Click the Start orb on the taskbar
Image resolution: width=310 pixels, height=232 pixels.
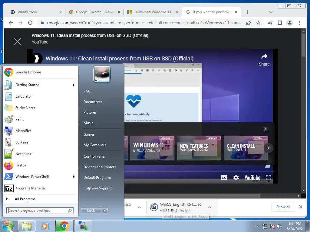pos(8,226)
